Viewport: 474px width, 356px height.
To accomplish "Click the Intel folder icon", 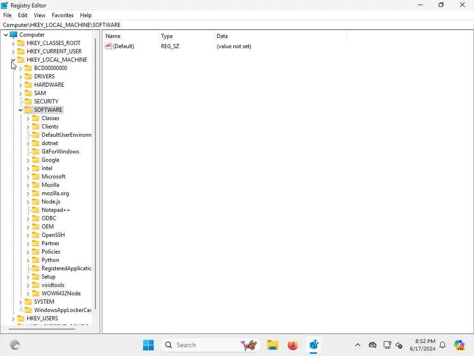I will [36, 168].
